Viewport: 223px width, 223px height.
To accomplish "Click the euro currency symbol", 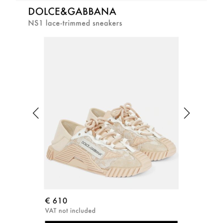I will click(x=47, y=201).
